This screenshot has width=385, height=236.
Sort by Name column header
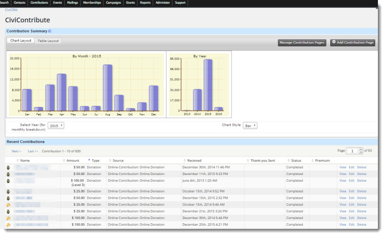[x=25, y=160]
